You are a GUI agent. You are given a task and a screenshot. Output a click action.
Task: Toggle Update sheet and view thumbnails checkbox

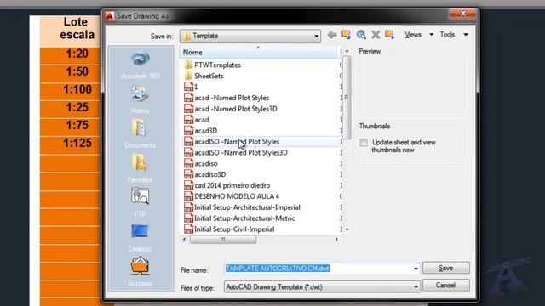click(364, 143)
